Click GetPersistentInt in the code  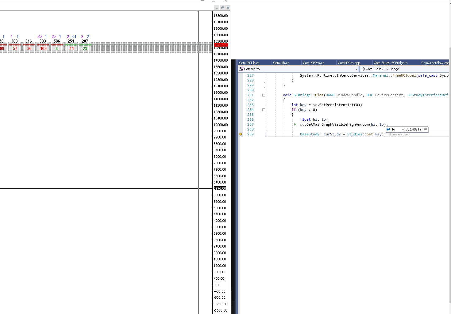click(x=336, y=105)
